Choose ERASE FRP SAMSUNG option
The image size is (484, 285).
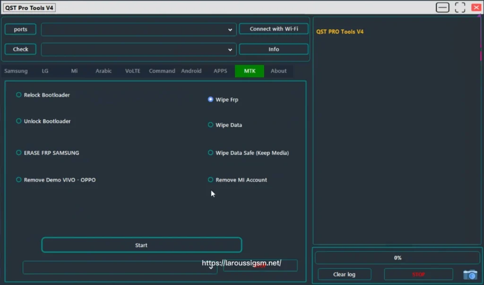(48, 153)
